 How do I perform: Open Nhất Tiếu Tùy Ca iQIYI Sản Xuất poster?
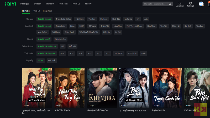pos(70,88)
